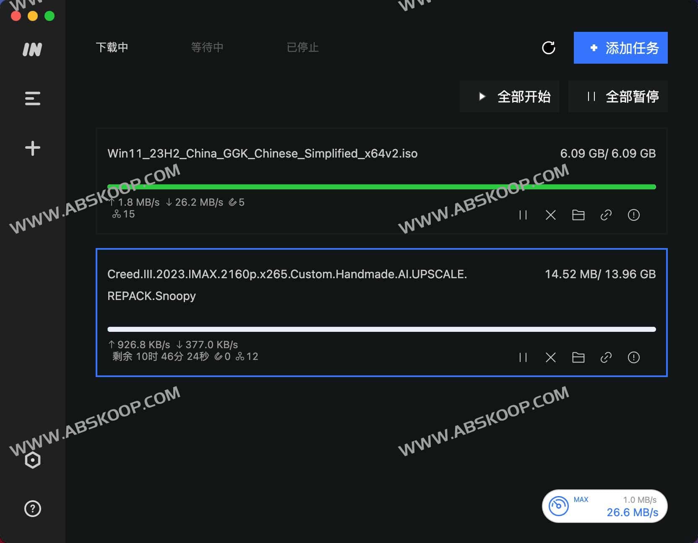Pause the Win11 ISO download
Image resolution: width=698 pixels, height=543 pixels.
click(523, 215)
